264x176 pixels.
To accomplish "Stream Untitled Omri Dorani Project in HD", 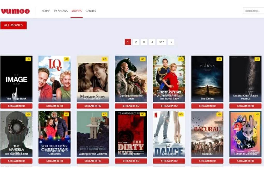I will (x=245, y=106).
